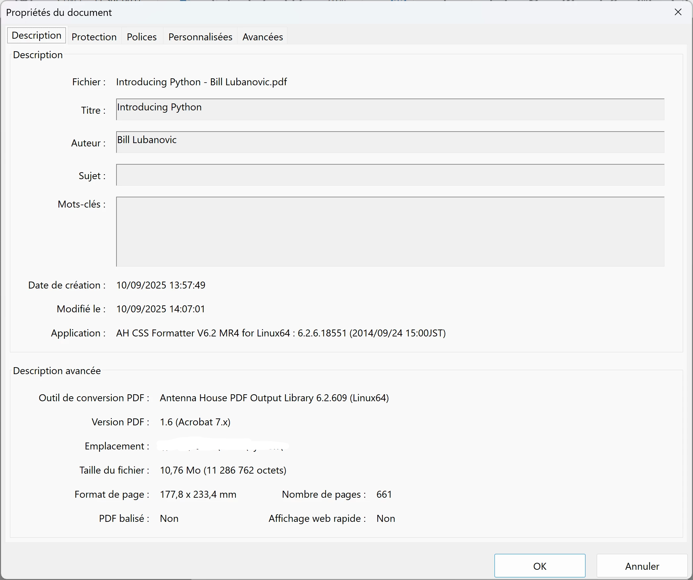This screenshot has height=580, width=693.
Task: Focus the empty Sujet field
Action: tap(390, 175)
